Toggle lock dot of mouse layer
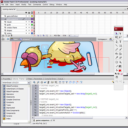 [29, 22]
